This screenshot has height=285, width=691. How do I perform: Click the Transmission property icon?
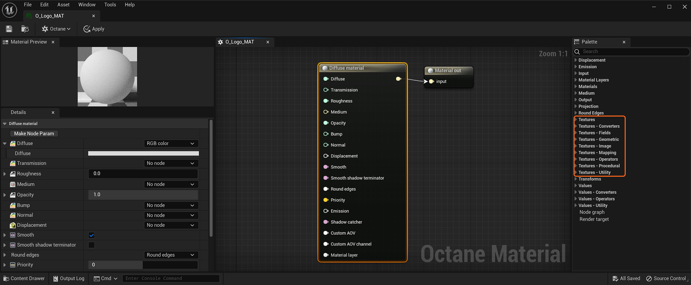[x=13, y=163]
